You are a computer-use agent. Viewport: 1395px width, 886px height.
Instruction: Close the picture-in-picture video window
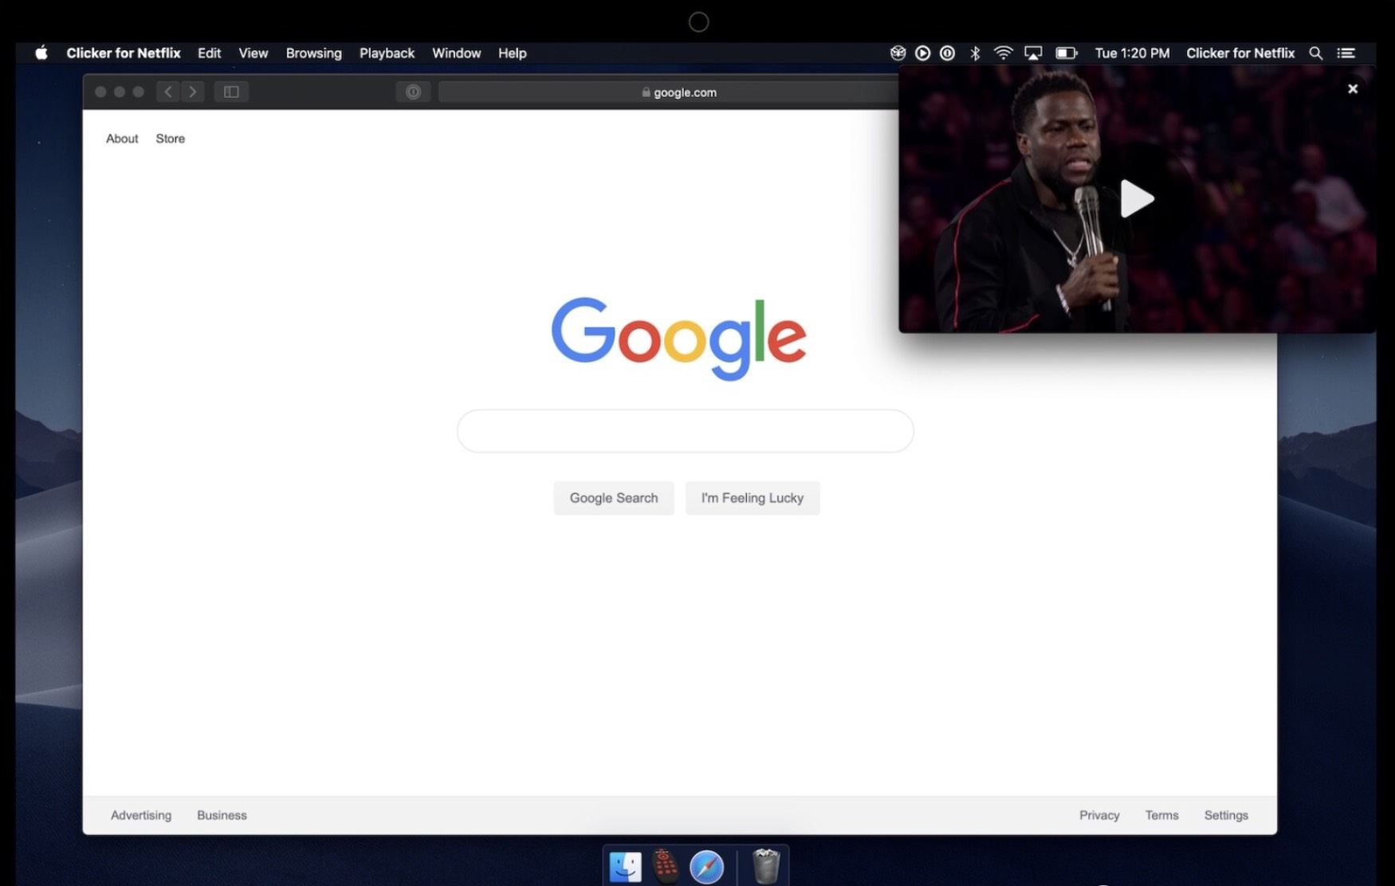tap(1352, 88)
